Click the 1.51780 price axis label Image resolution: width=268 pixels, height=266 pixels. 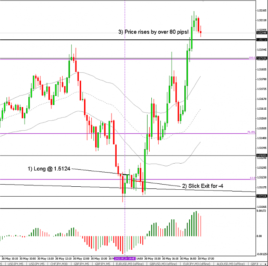(x=262, y=79)
